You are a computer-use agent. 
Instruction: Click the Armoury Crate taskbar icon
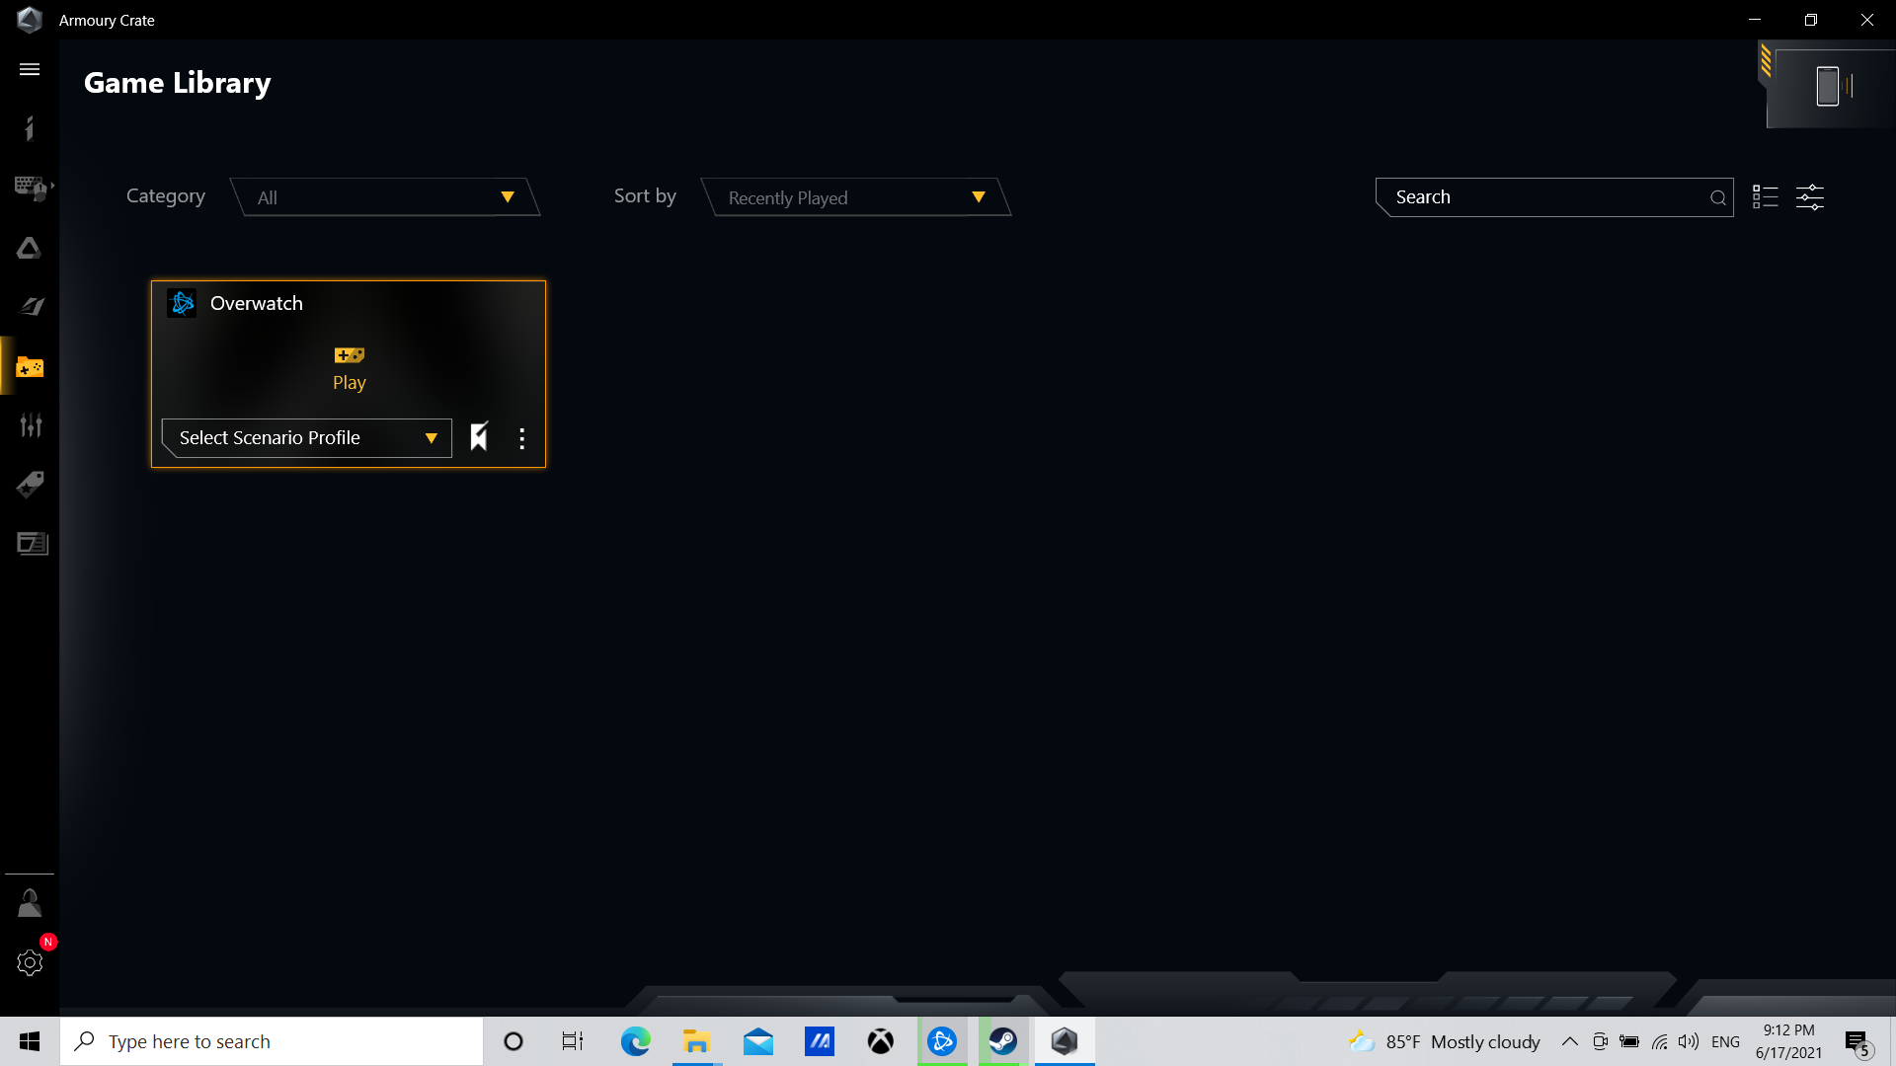click(1065, 1041)
